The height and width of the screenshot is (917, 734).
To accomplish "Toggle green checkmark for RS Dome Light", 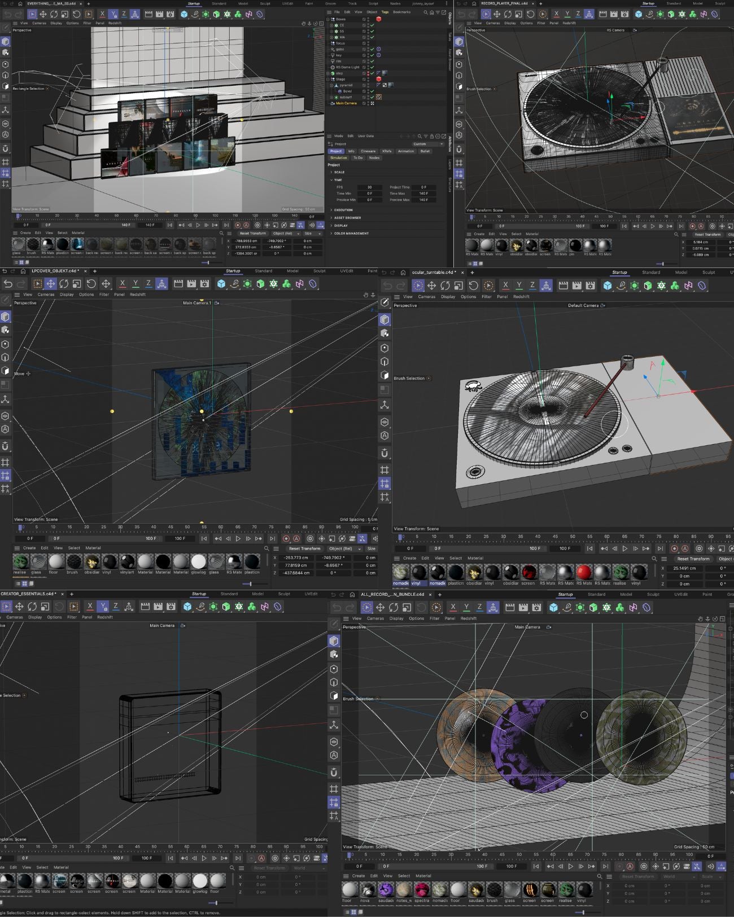I will point(372,67).
